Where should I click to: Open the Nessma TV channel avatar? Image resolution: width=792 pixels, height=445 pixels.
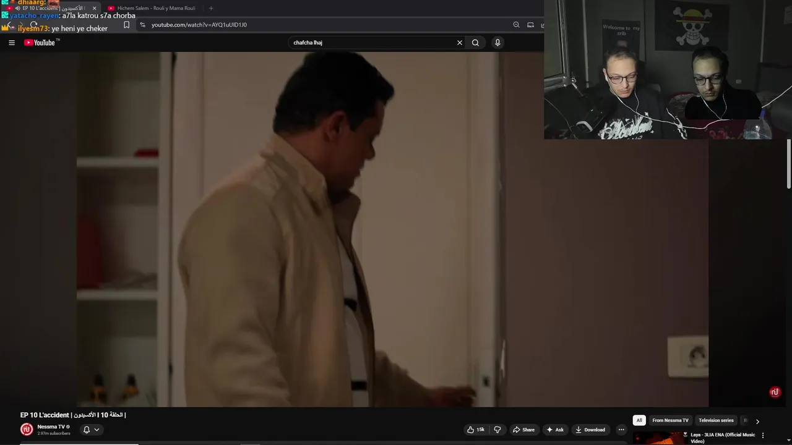pyautogui.click(x=27, y=430)
